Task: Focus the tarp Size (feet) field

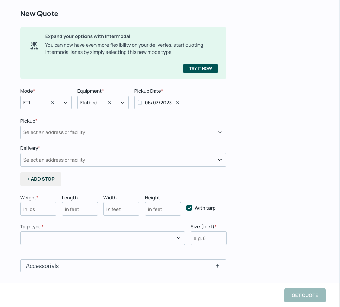Action: pos(208,238)
